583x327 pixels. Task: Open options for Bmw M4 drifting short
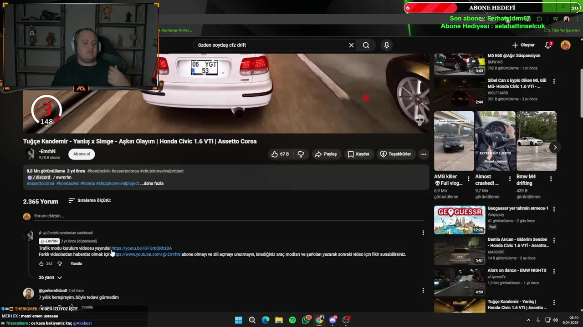point(551,179)
